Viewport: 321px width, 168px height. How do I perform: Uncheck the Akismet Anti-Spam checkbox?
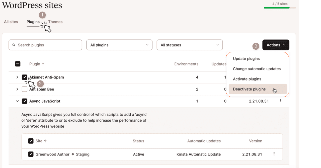24,77
